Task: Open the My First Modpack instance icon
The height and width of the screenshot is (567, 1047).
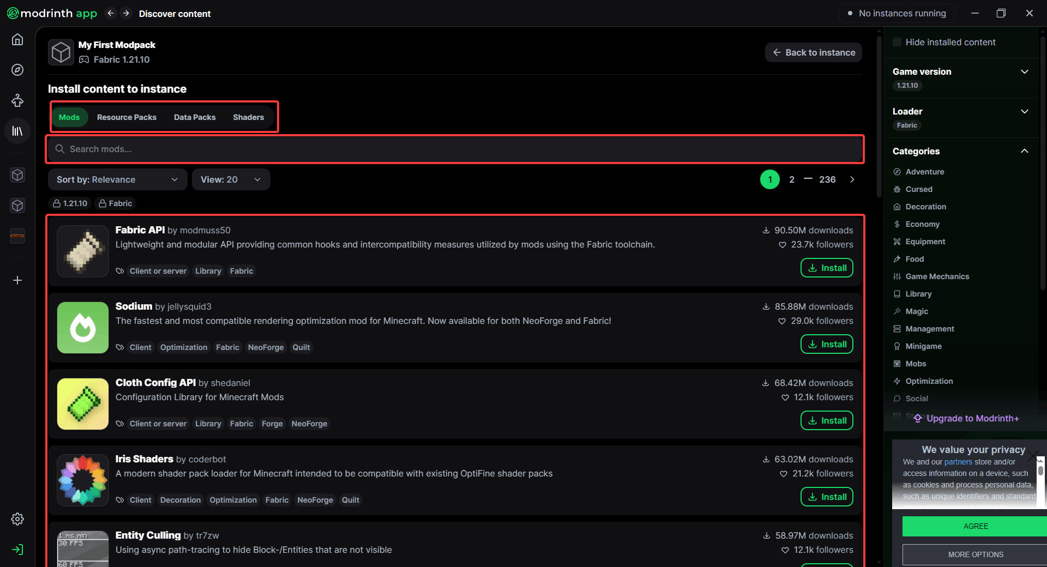Action: tap(61, 52)
